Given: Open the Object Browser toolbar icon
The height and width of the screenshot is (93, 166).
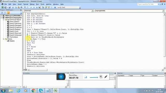Looking at the screenshot, I should pos(49,7).
